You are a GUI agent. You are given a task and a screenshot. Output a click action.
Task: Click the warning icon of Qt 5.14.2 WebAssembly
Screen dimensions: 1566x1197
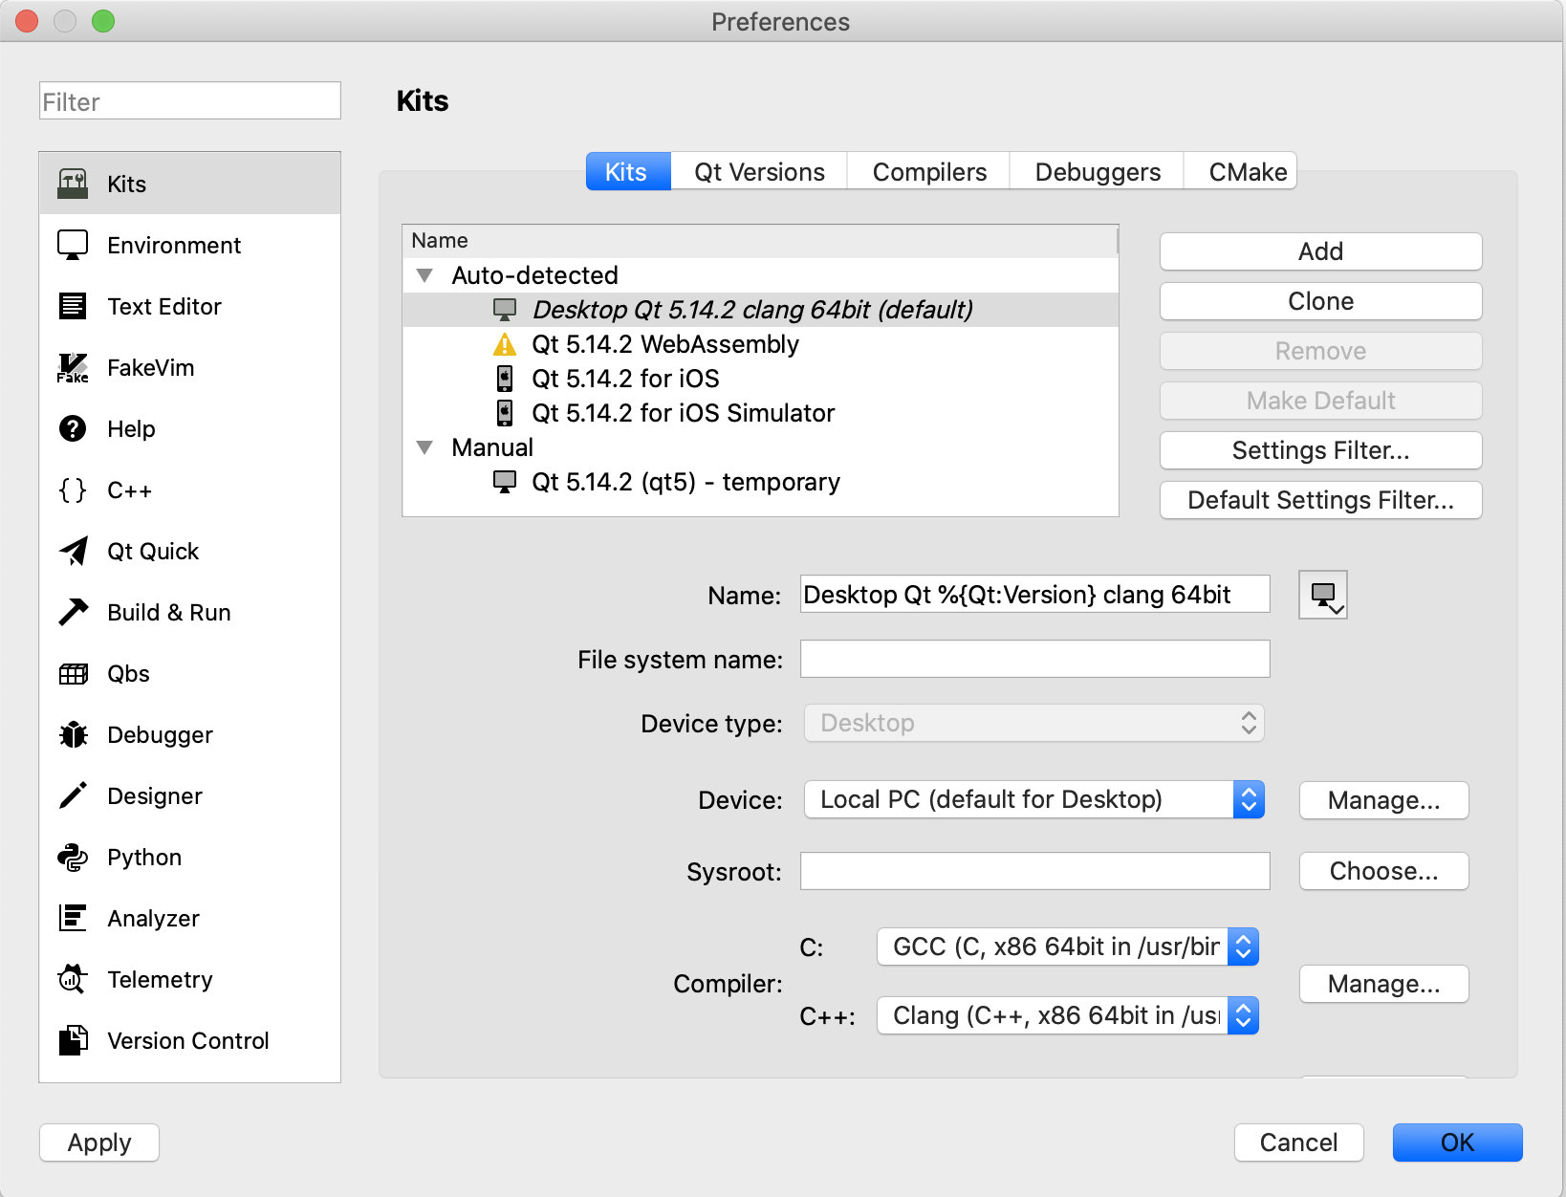point(504,344)
